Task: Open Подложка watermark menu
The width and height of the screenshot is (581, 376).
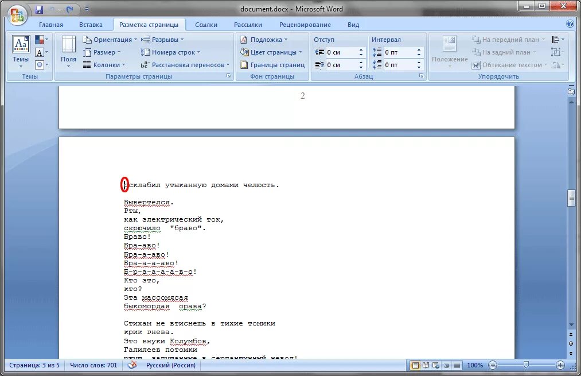Action: click(263, 40)
